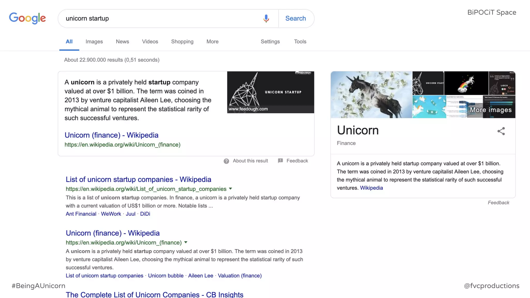Switch to the Images tab
The height and width of the screenshot is (298, 530).
(x=94, y=42)
